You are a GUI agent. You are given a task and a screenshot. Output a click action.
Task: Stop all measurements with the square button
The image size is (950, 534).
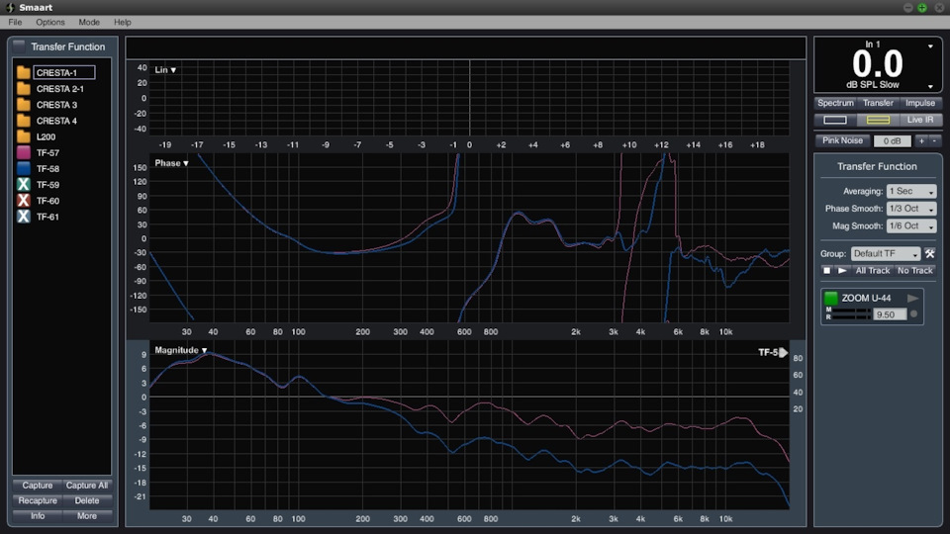(x=827, y=270)
